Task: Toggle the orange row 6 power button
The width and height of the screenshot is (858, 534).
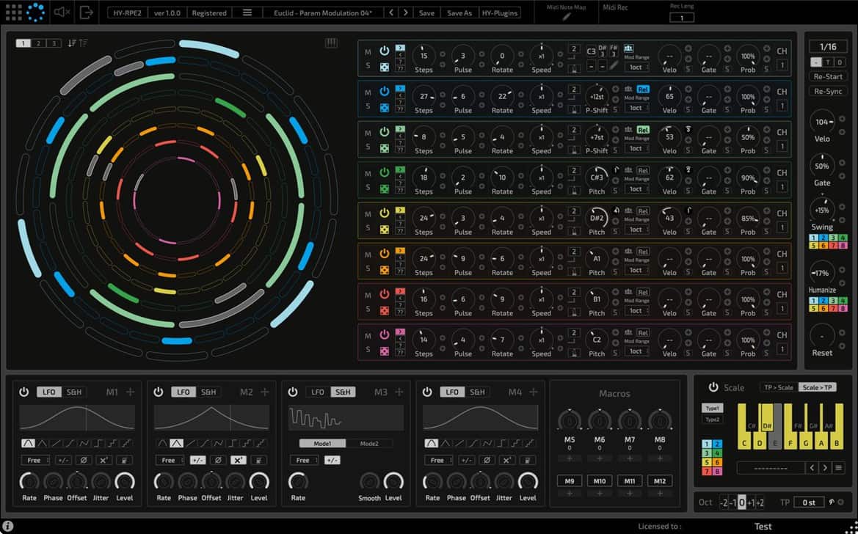Action: (x=385, y=253)
